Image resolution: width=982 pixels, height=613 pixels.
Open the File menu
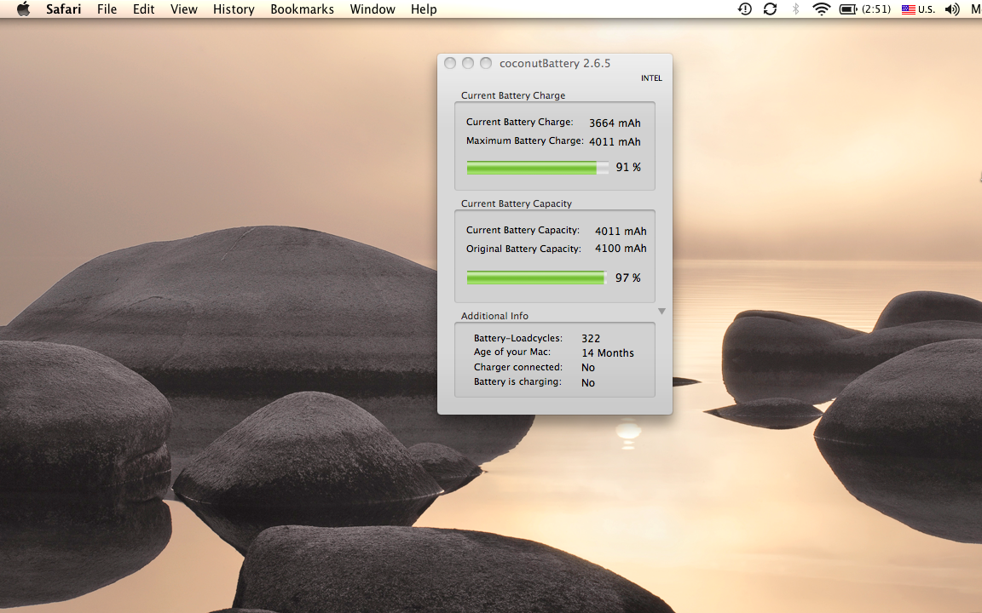[x=107, y=9]
